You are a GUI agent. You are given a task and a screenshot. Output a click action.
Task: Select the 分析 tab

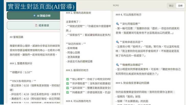point(179,6)
